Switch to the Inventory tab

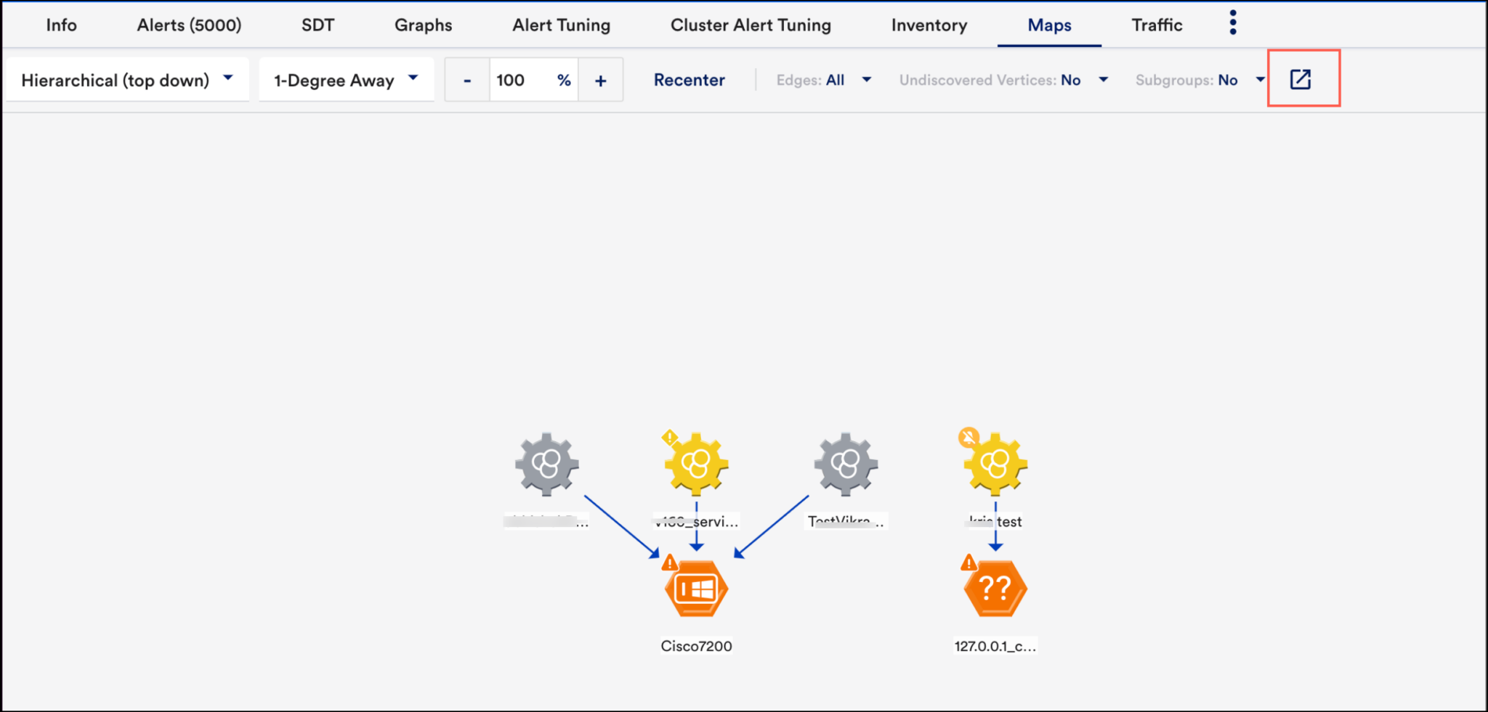pos(929,25)
